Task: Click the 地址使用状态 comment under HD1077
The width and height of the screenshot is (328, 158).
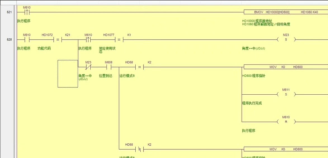Action: point(107,50)
